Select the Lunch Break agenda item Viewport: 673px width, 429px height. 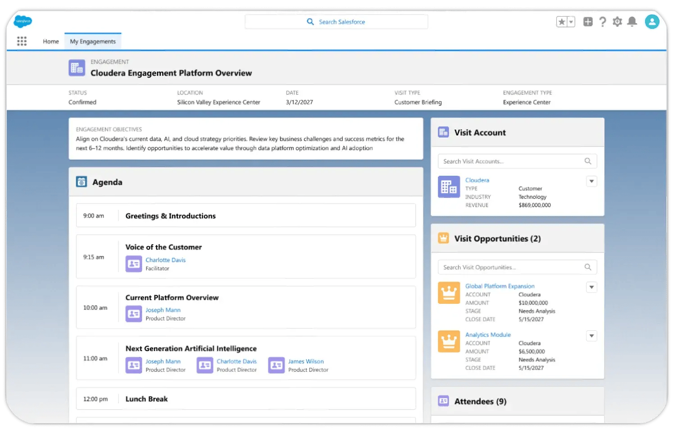click(246, 399)
